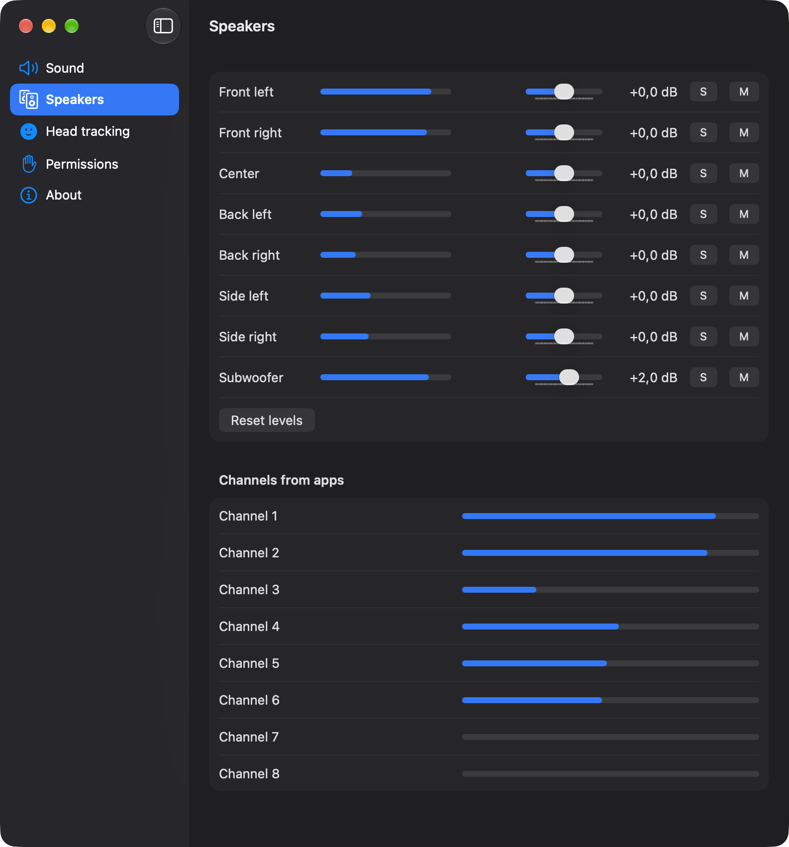Click the Speakers icon in sidebar
789x847 pixels.
[29, 100]
